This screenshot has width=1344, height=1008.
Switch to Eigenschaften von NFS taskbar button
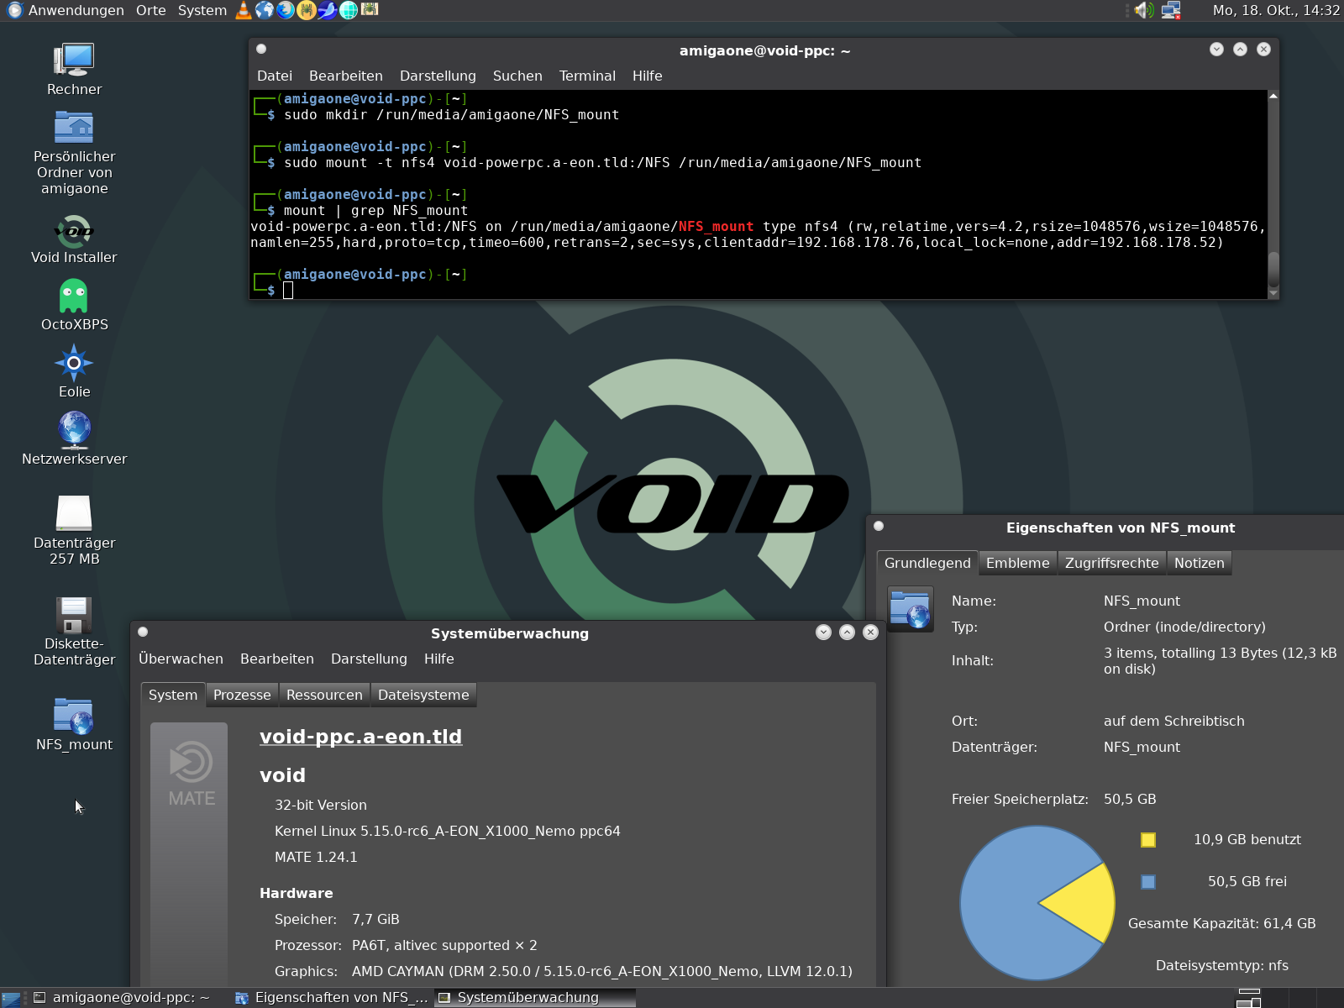click(332, 998)
